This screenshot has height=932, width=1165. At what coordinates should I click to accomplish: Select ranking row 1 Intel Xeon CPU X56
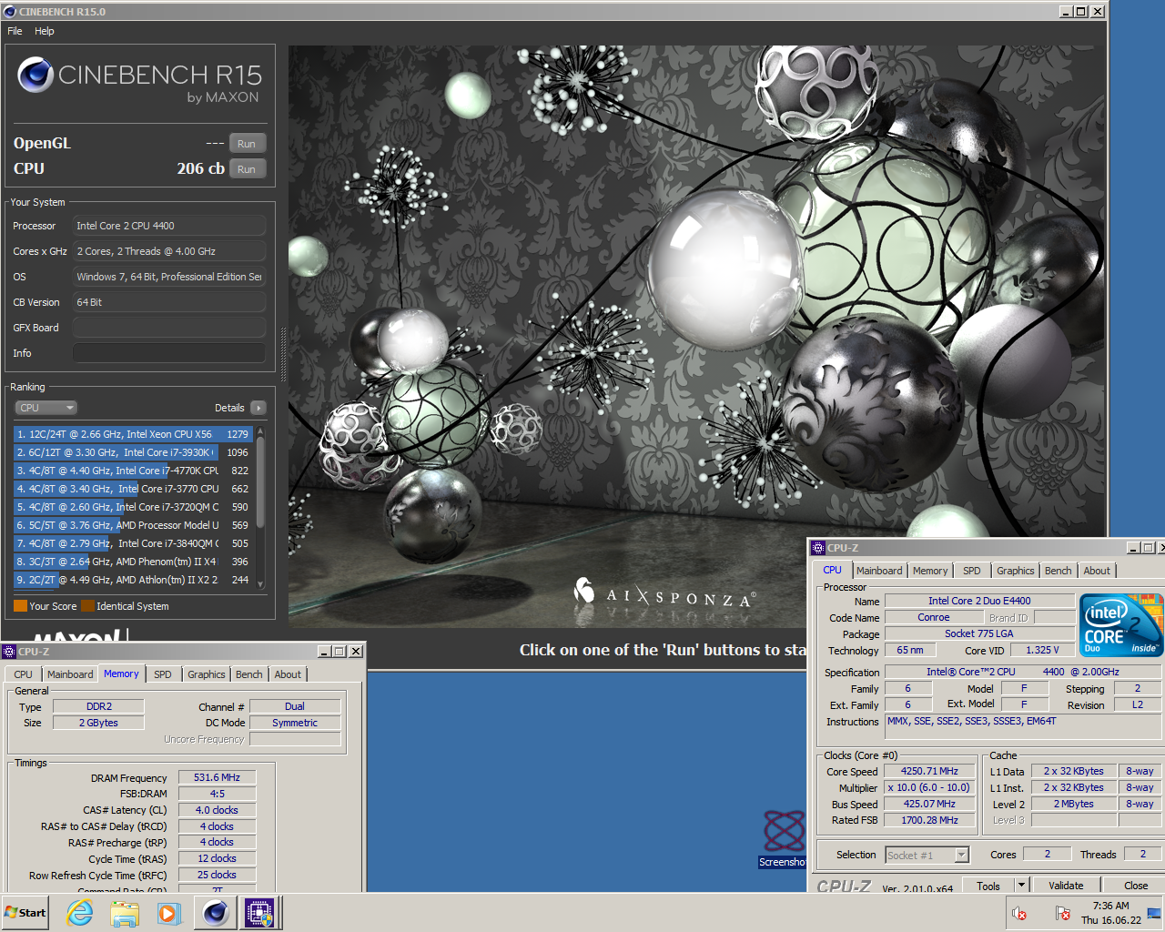[x=133, y=434]
